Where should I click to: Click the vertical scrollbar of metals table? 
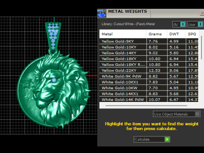pyautogui.click(x=201, y=48)
